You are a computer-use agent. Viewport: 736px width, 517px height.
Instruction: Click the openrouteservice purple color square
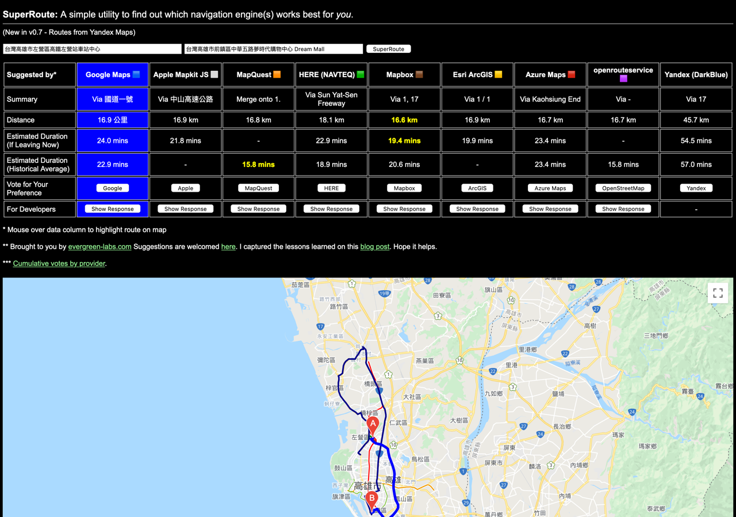[623, 79]
